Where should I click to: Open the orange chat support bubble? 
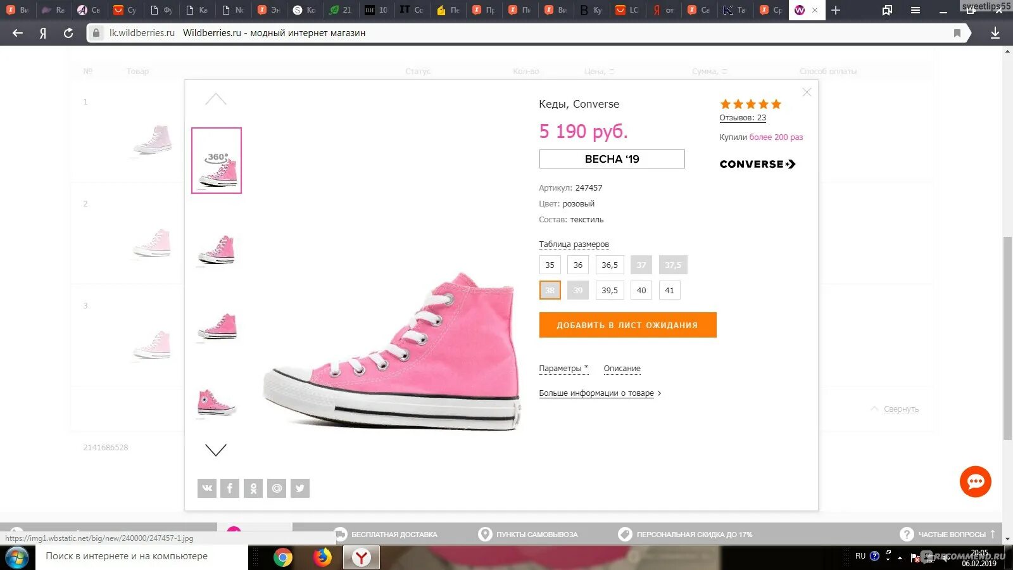(976, 482)
